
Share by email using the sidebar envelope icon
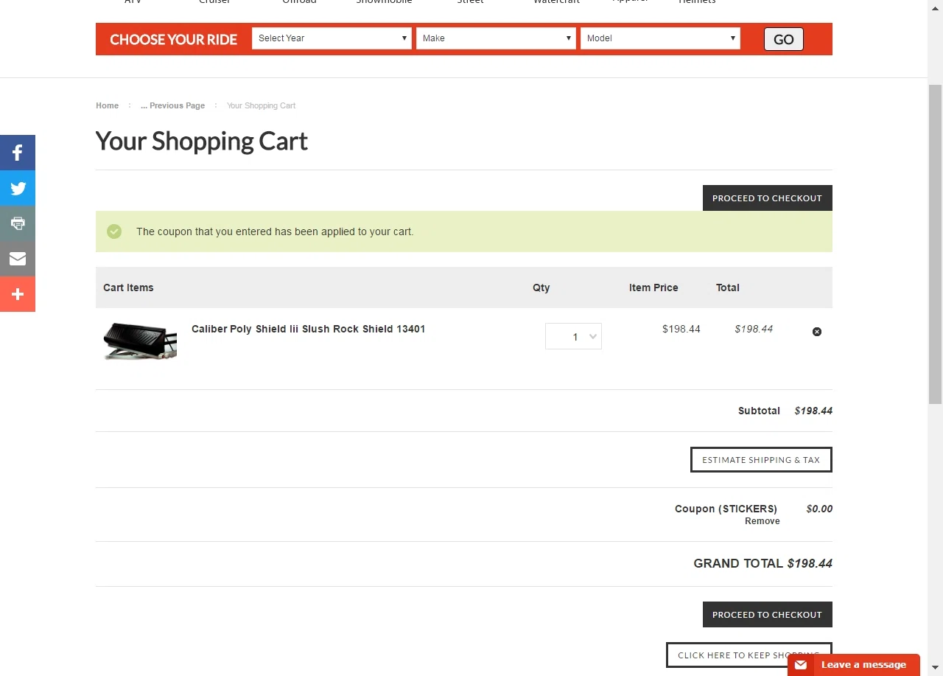tap(18, 259)
